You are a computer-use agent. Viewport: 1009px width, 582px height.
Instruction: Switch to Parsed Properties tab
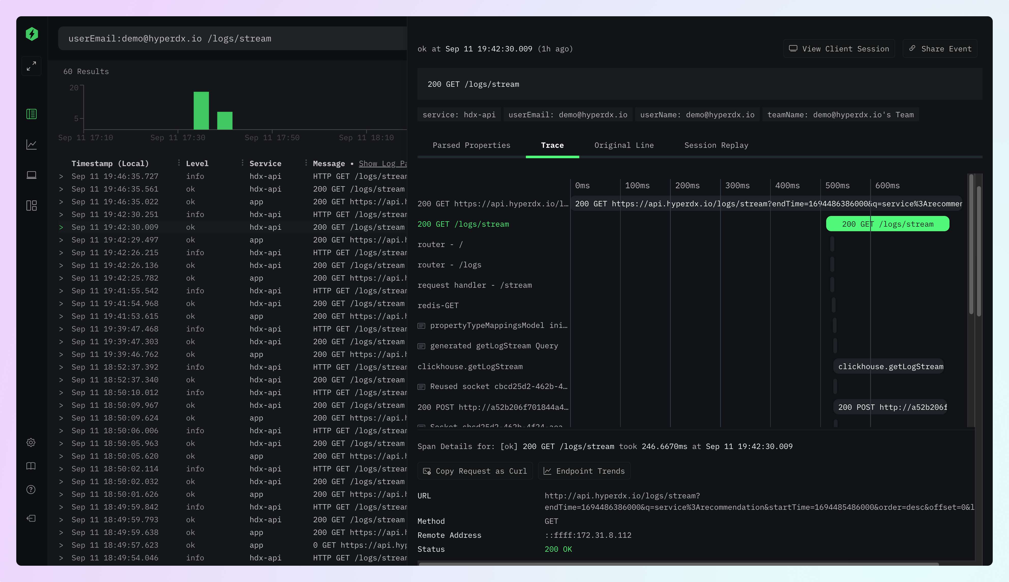[x=471, y=145]
